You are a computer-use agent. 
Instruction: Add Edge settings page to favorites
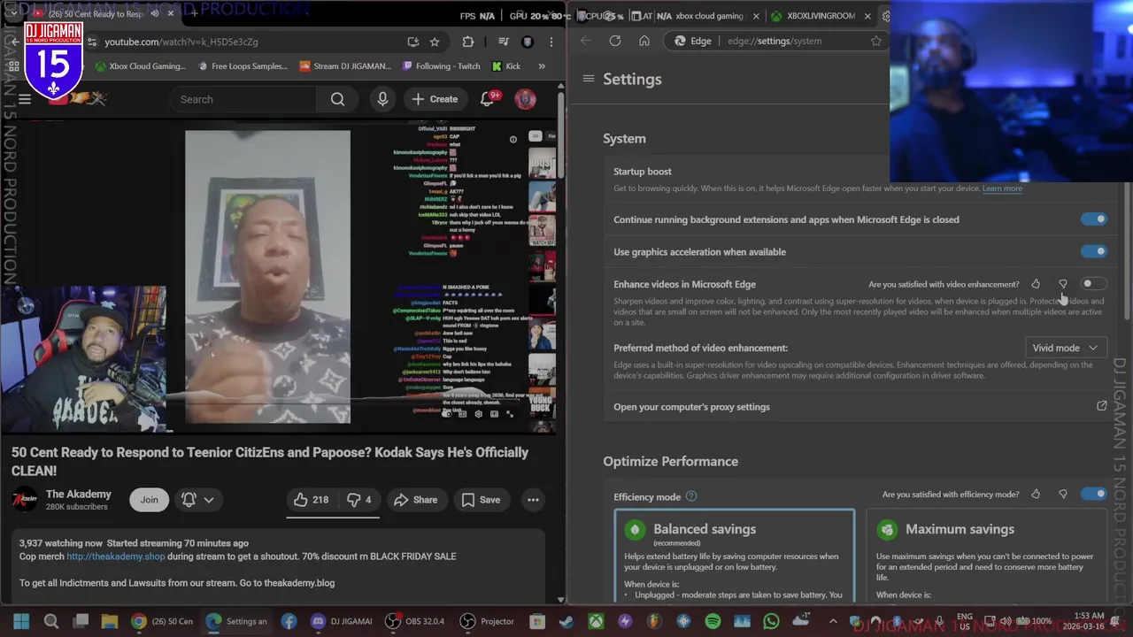pos(875,41)
